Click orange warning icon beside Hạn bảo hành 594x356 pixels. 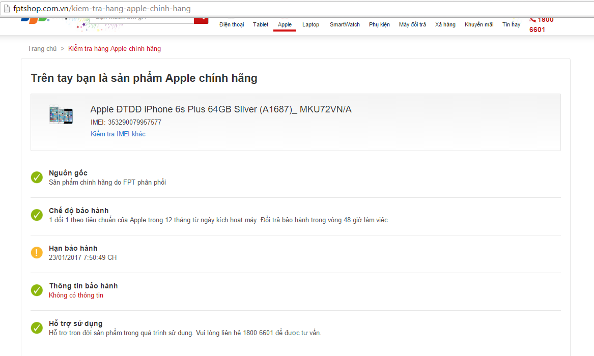[x=37, y=252]
